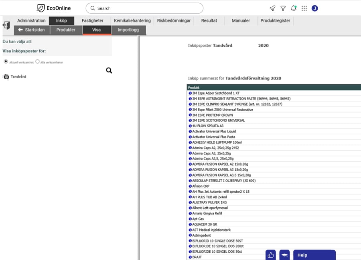Open the graduation cap training icon
The image size is (361, 260).
284,255
